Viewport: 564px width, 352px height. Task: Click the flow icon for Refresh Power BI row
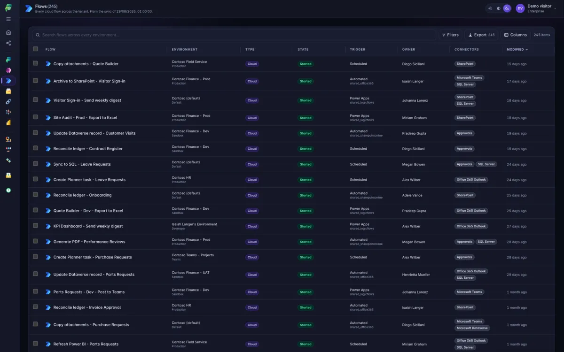48,344
